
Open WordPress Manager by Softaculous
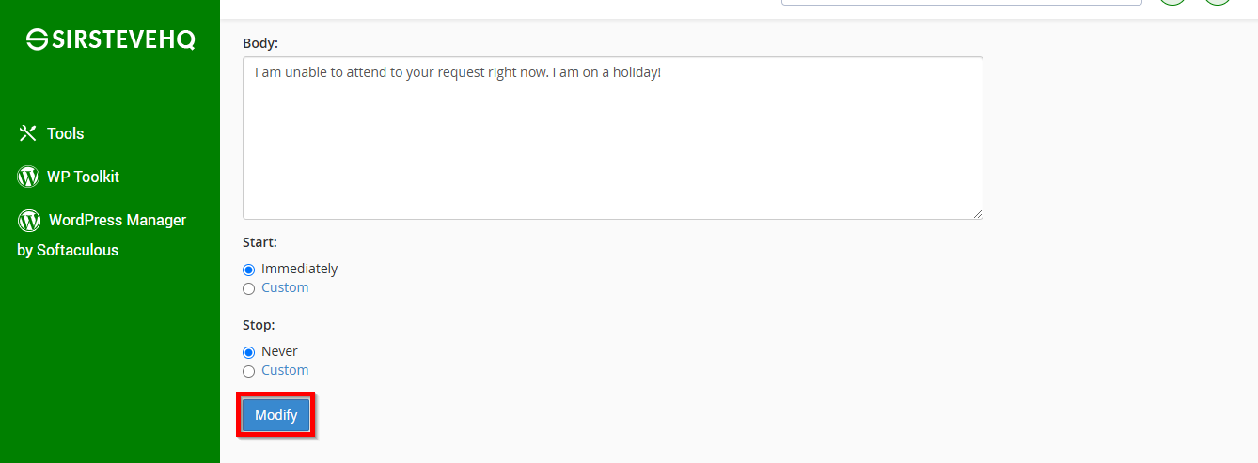tap(102, 235)
